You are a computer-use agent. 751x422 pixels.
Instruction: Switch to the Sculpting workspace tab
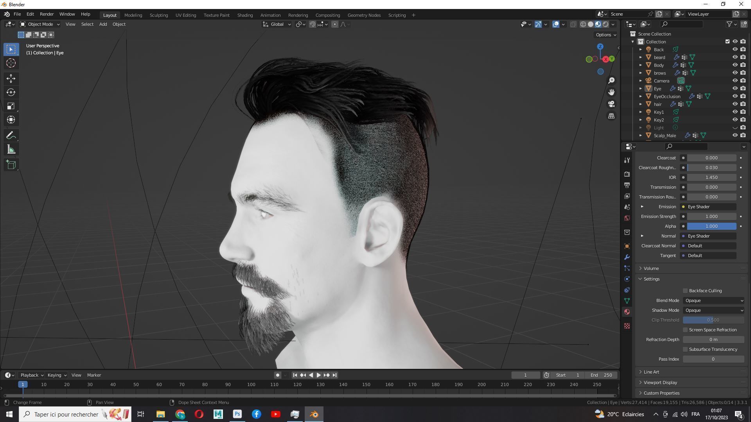158,15
